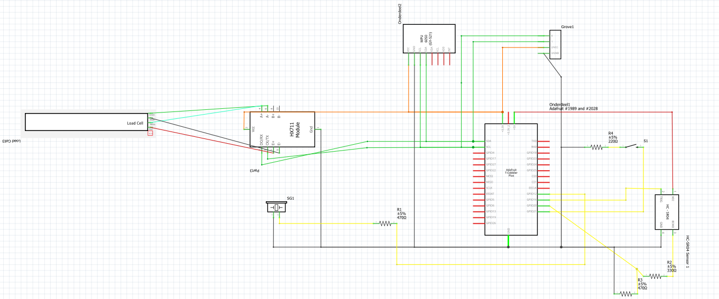Click the GPIO27 pin on T-Cobbler
The width and height of the screenshot is (719, 299).
tap(479, 164)
